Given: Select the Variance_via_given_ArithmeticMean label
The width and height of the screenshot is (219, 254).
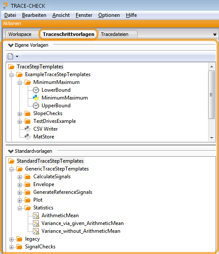Looking at the screenshot, I should [83, 223].
